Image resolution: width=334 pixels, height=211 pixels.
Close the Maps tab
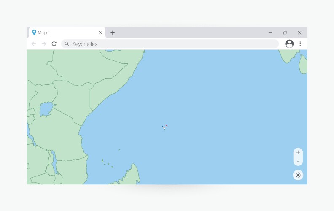[100, 33]
